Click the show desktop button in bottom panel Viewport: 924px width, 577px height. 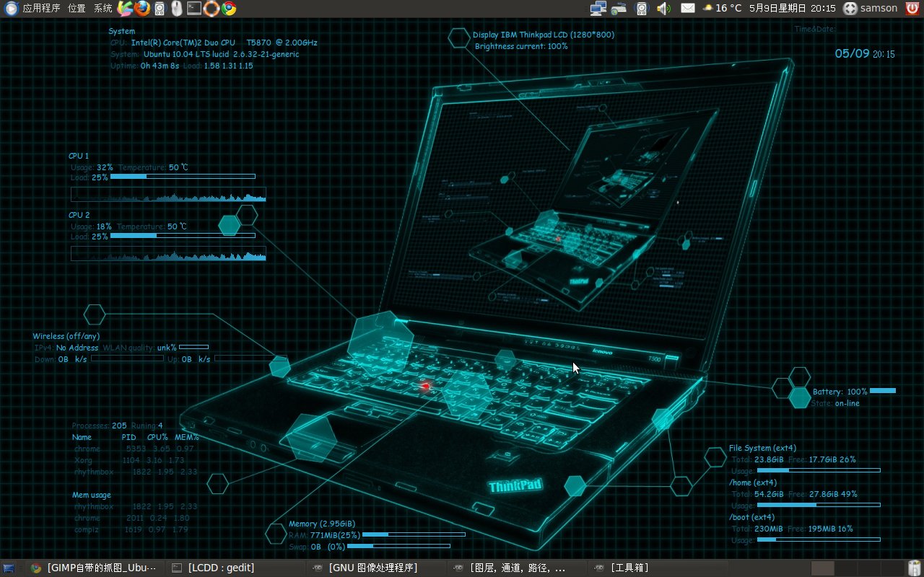9,568
